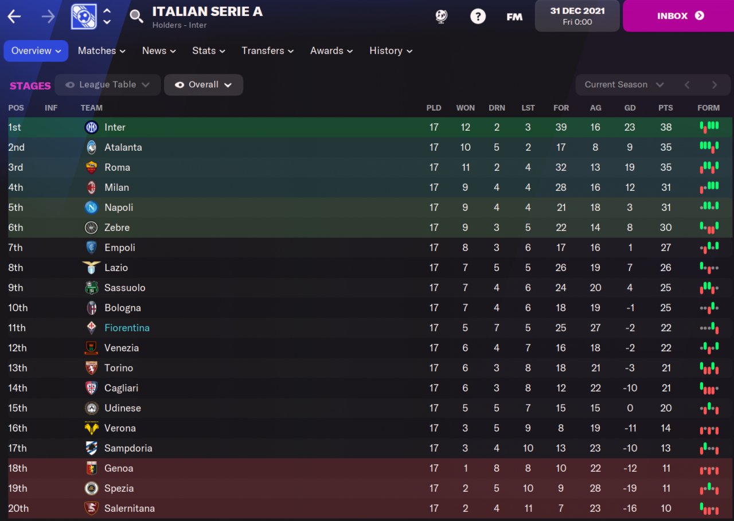Open the Fiorentina team link

(x=127, y=328)
